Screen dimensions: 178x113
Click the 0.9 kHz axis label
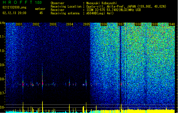tap(3, 65)
